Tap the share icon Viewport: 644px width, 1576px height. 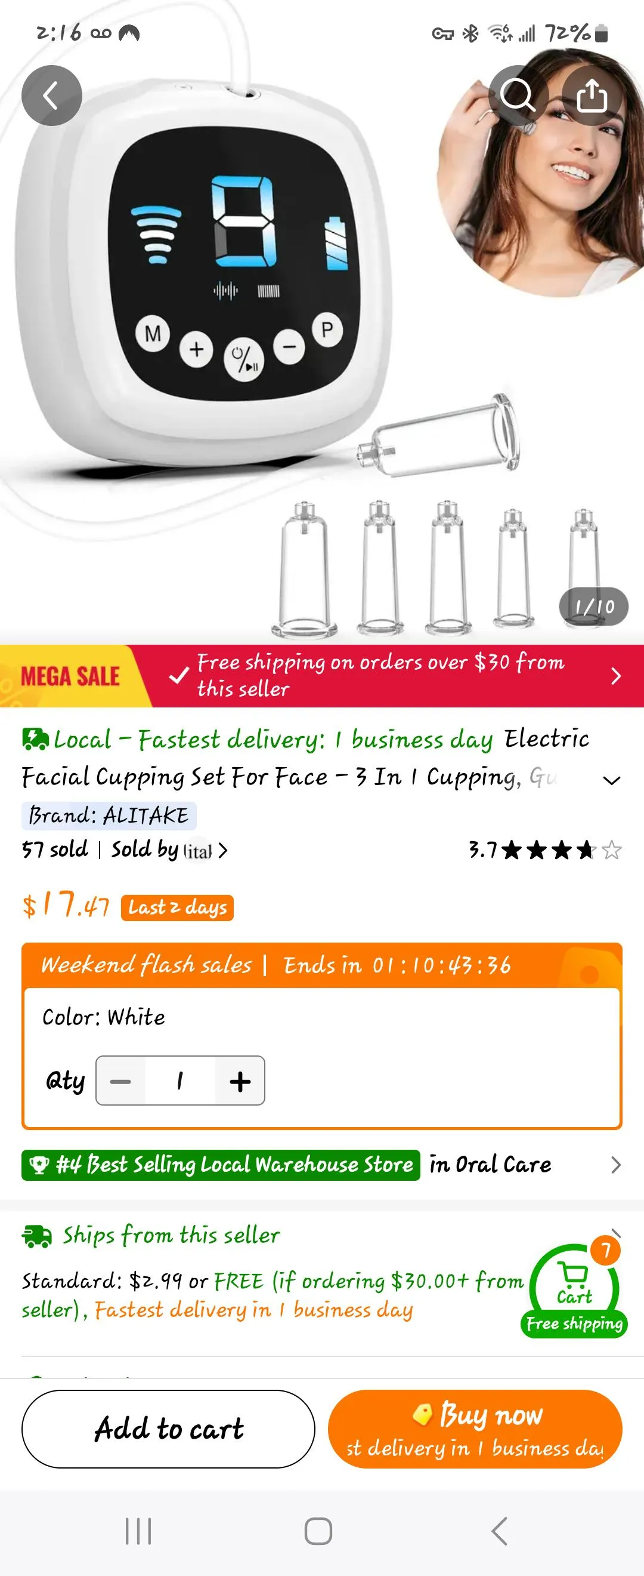592,96
